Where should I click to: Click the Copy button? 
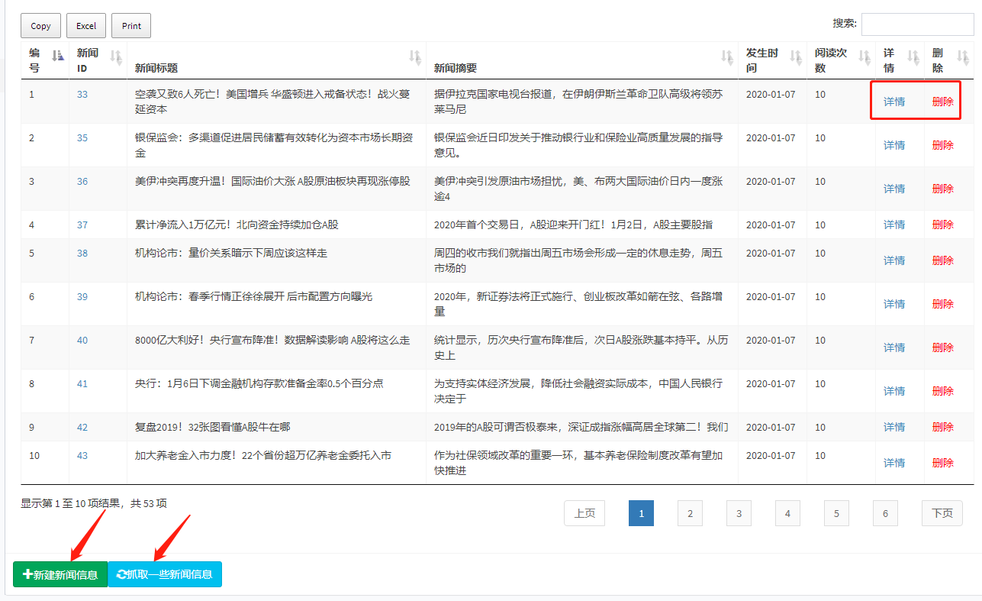[41, 26]
